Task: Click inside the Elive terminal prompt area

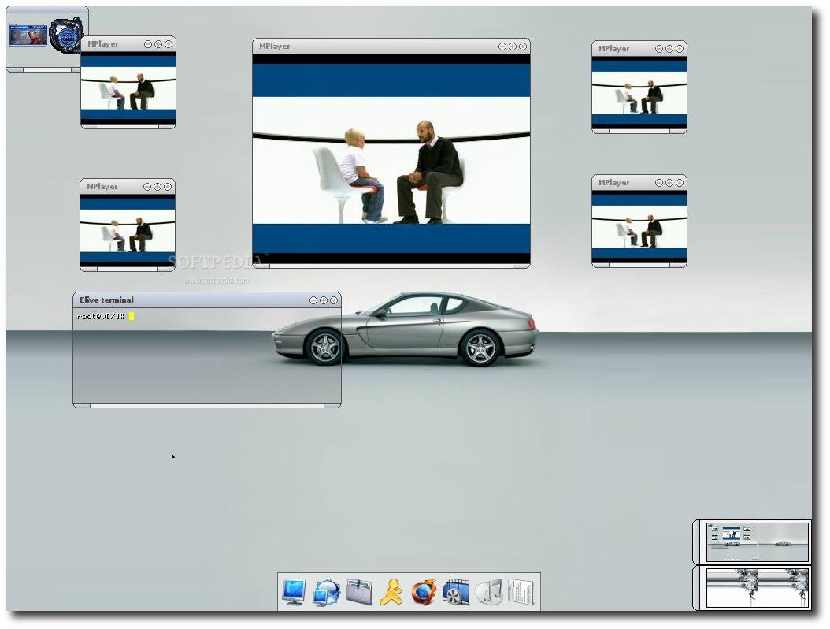Action: point(207,355)
